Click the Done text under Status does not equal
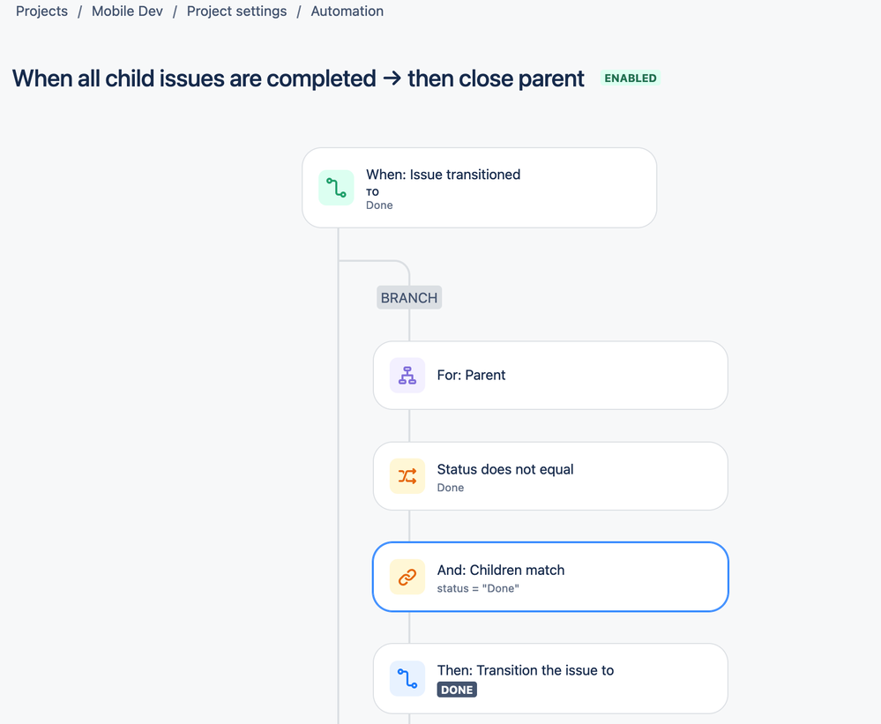 (x=451, y=488)
